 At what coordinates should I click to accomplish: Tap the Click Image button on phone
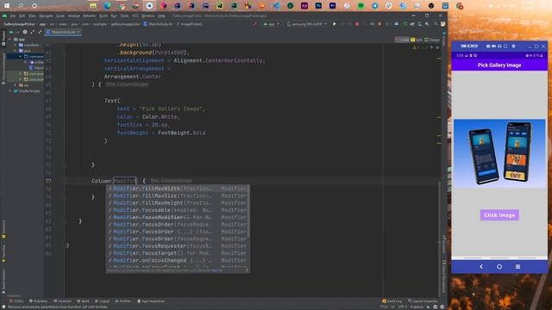(x=499, y=215)
